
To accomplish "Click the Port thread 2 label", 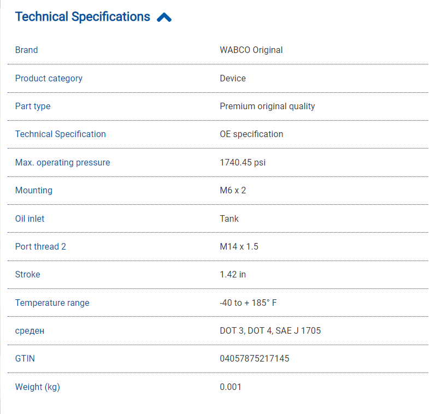I will [40, 247].
